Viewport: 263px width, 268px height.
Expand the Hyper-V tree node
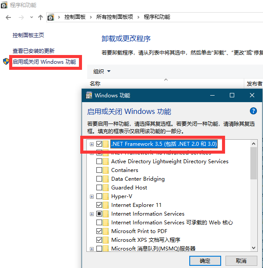tap(92, 196)
